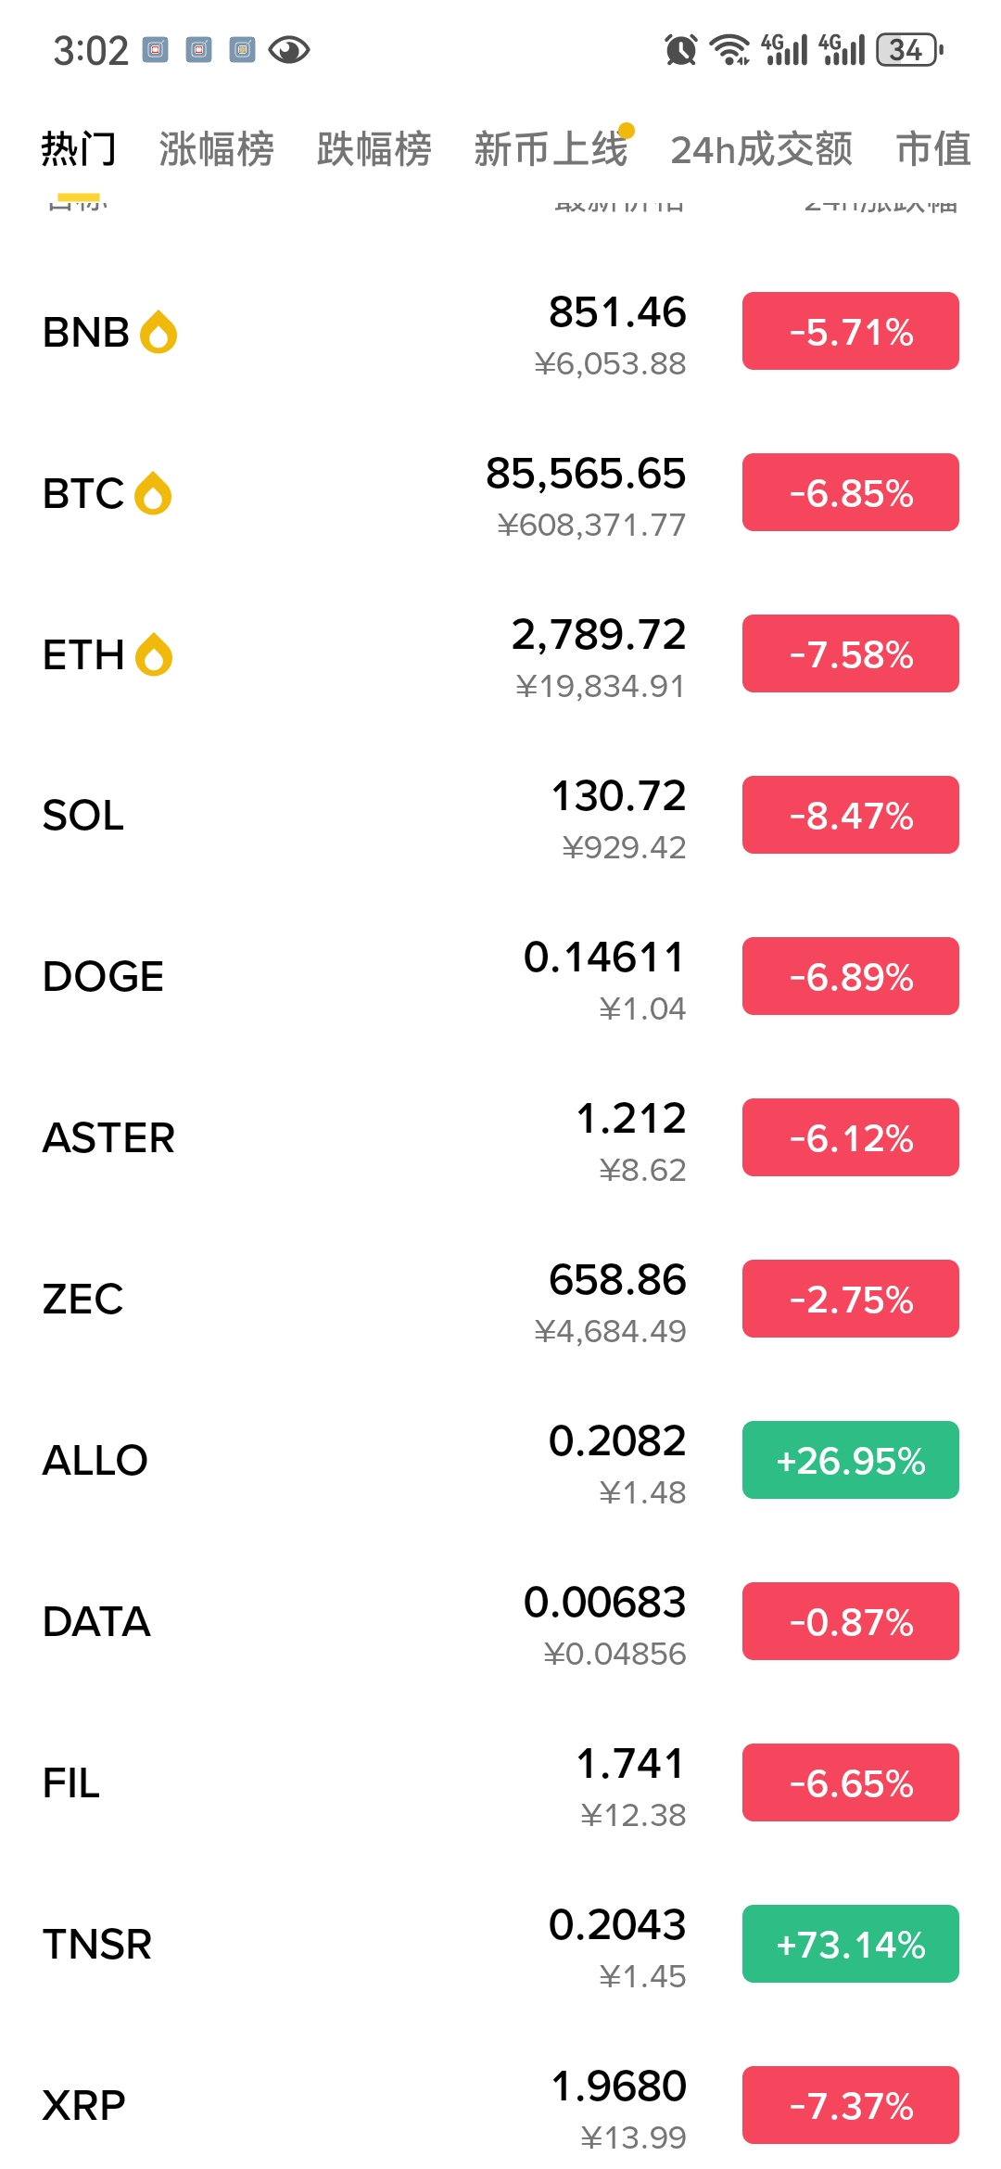Image resolution: width=1001 pixels, height=2169 pixels.
Task: Tap the eye icon in status bar
Action: [x=289, y=50]
